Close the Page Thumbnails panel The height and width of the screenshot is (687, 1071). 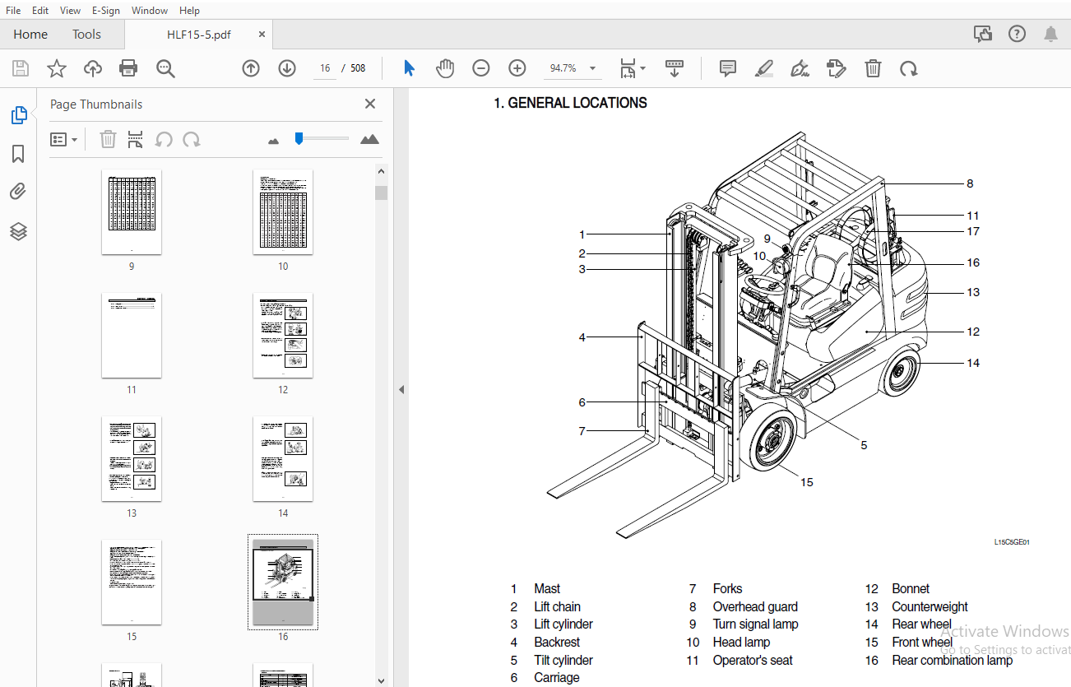[x=370, y=104]
